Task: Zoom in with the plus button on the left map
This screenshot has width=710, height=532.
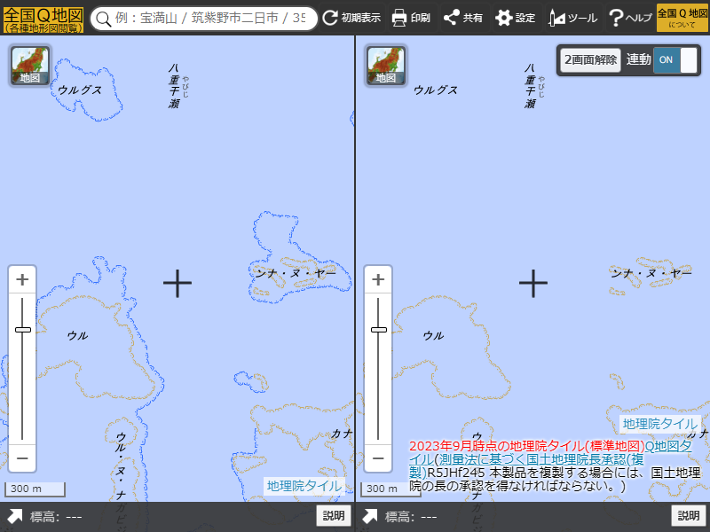Action: [x=21, y=280]
